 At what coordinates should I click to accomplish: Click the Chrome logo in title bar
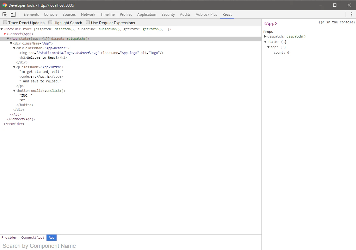click(x=4, y=5)
